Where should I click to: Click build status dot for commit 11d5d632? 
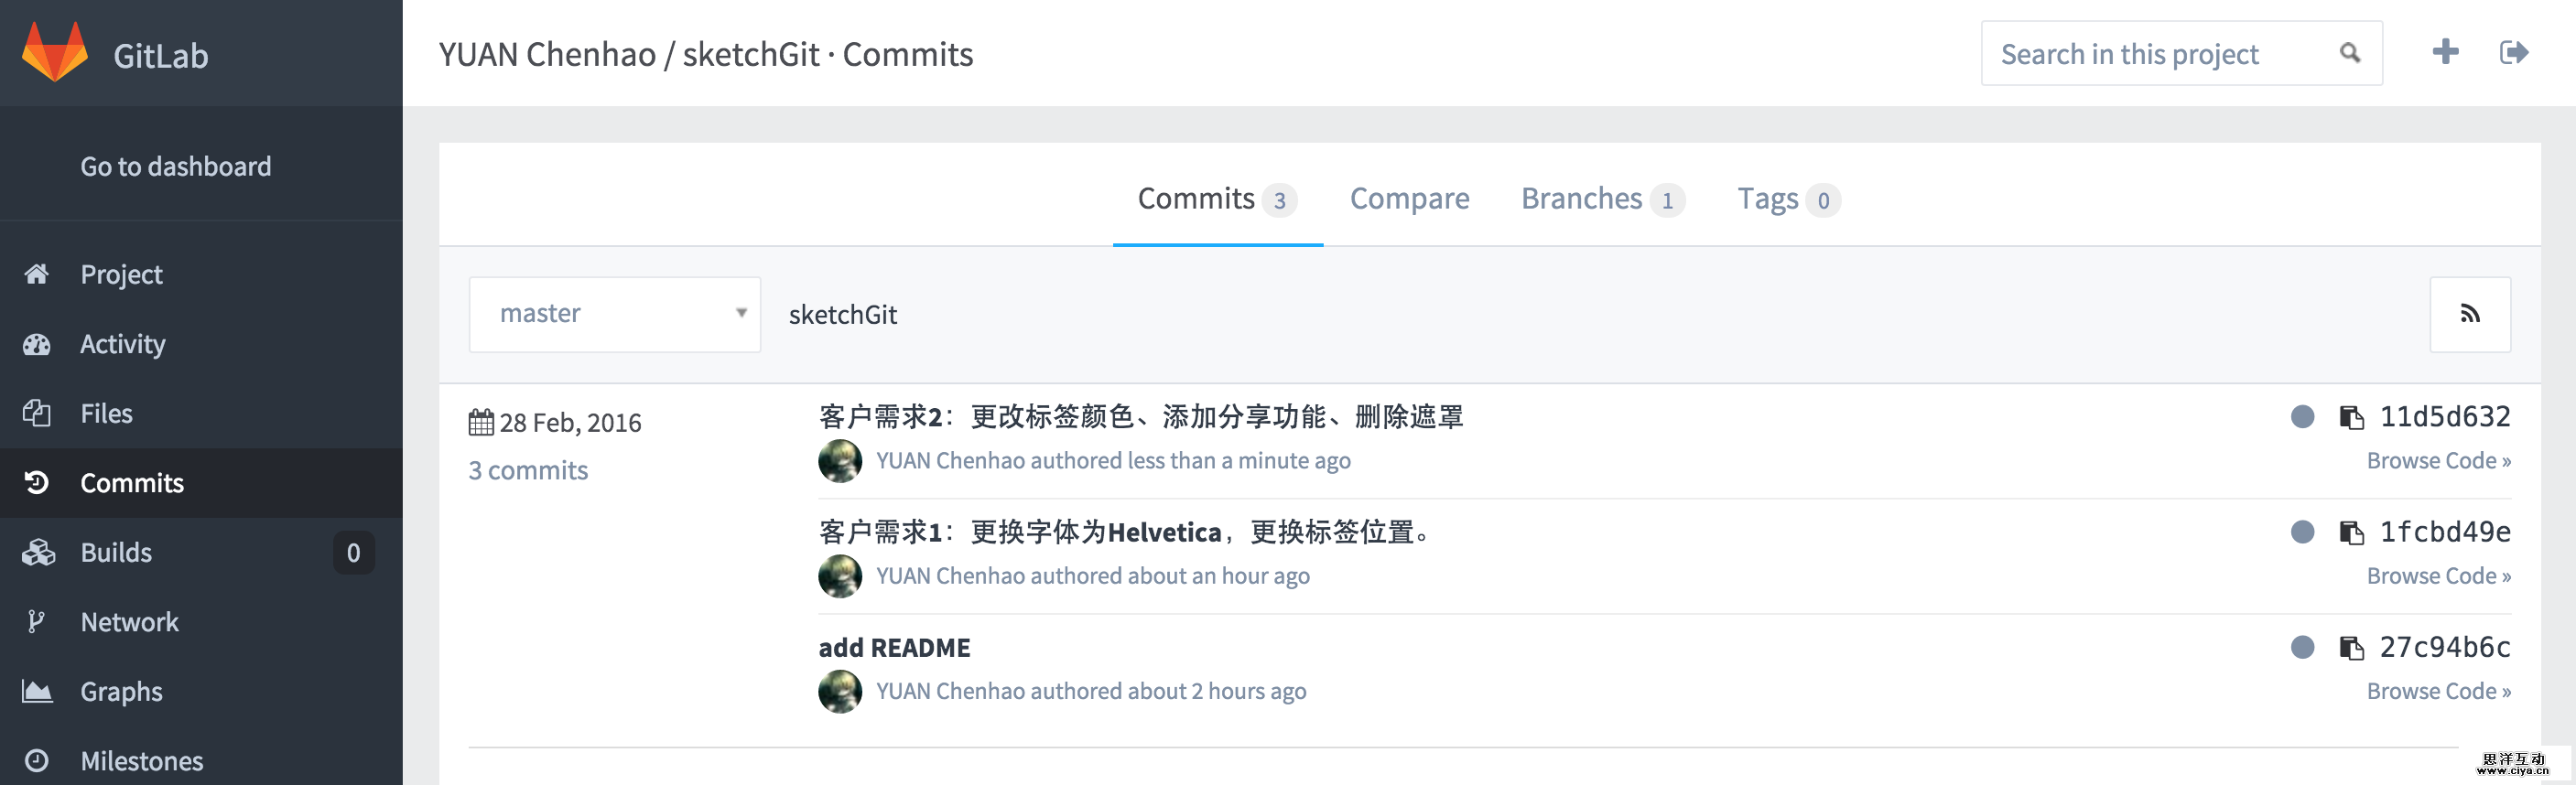(x=2302, y=417)
